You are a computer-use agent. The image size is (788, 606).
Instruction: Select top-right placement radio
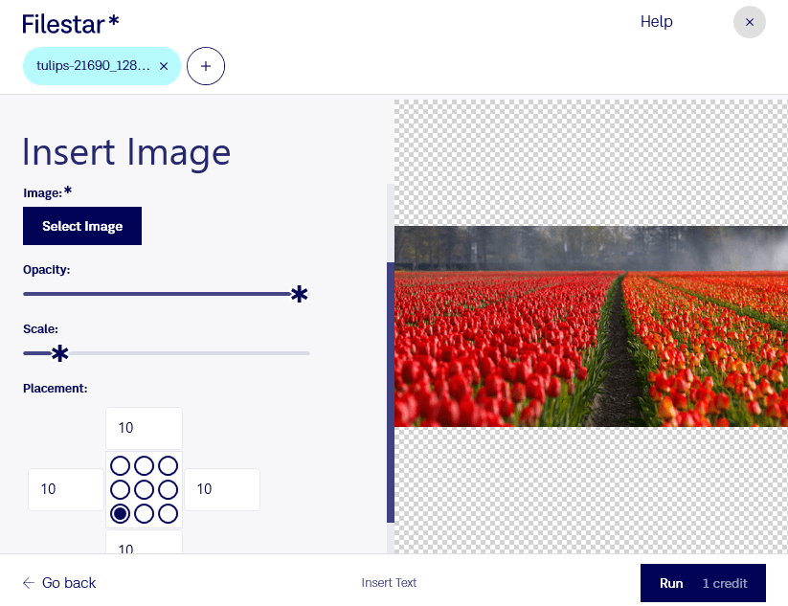168,466
